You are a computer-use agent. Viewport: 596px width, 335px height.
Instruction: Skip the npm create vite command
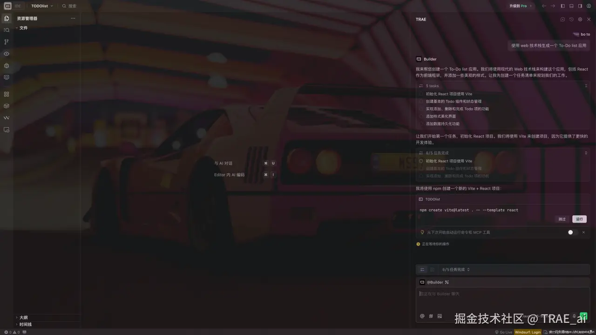[x=562, y=219]
